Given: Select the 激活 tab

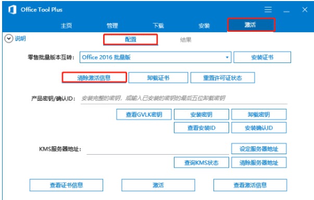Looking at the screenshot, I should 252,25.
